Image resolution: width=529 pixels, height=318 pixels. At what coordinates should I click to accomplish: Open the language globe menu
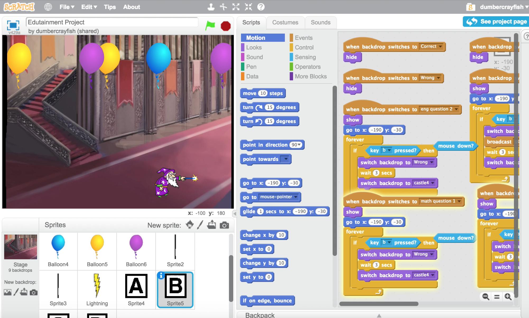point(48,7)
